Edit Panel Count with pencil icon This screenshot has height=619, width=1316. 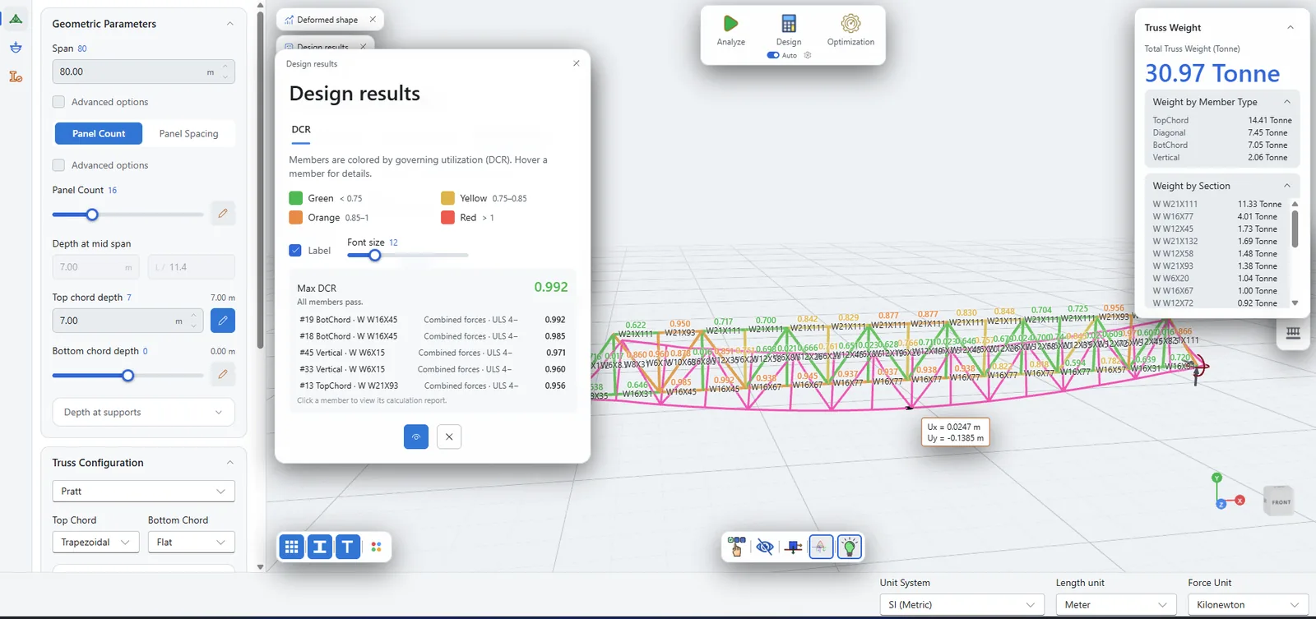click(x=223, y=214)
